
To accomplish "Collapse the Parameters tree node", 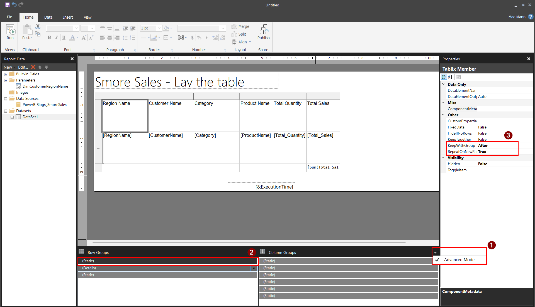I will 6,80.
